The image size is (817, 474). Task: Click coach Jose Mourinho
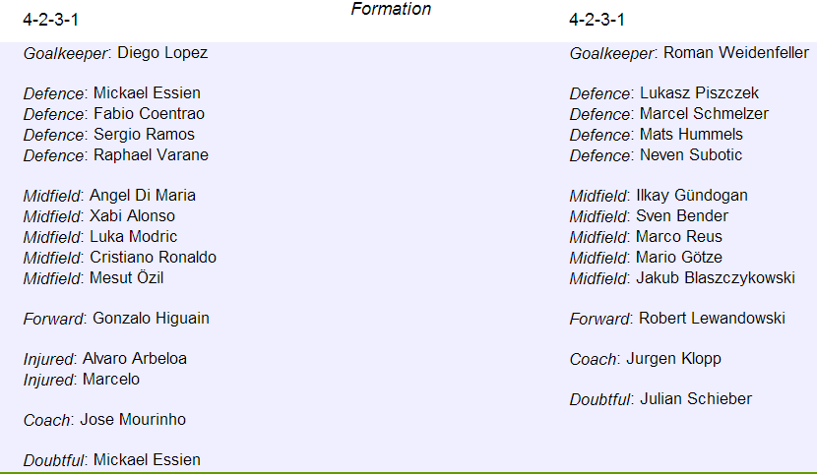click(133, 419)
